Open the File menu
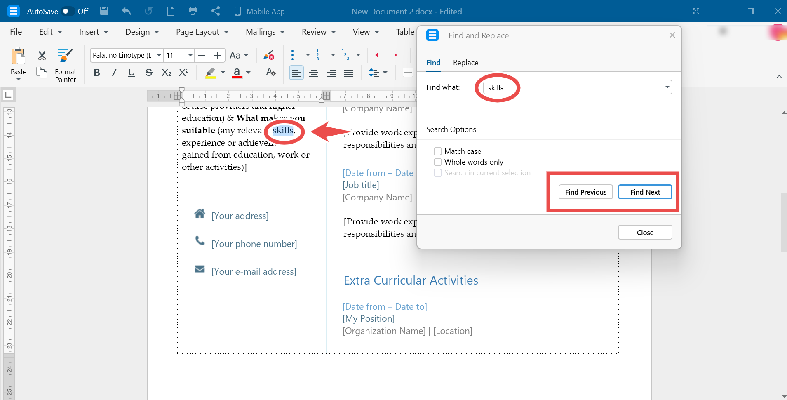Viewport: 787px width, 400px height. point(16,32)
